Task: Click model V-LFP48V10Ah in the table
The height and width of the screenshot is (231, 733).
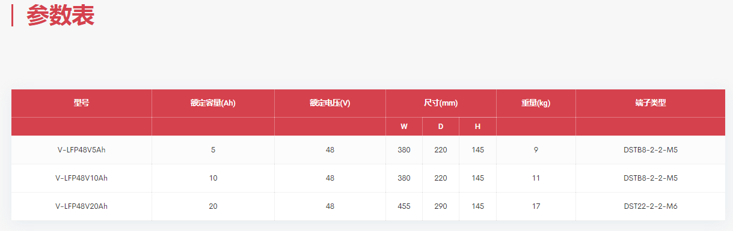Action: 82,178
